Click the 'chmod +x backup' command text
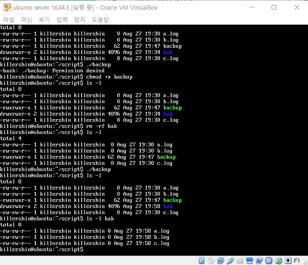This screenshot has height=265, width=308. coord(109,77)
